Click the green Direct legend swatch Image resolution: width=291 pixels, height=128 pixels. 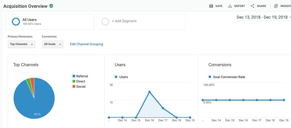(x=74, y=81)
